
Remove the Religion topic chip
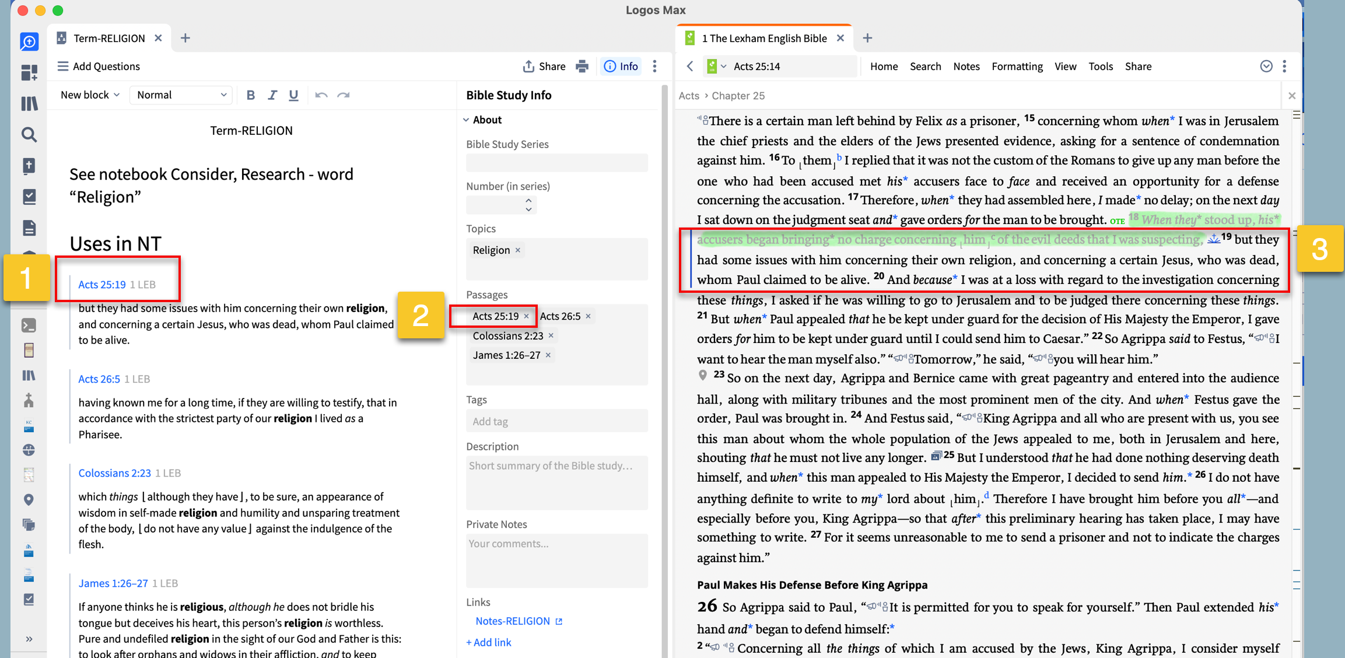(x=517, y=250)
